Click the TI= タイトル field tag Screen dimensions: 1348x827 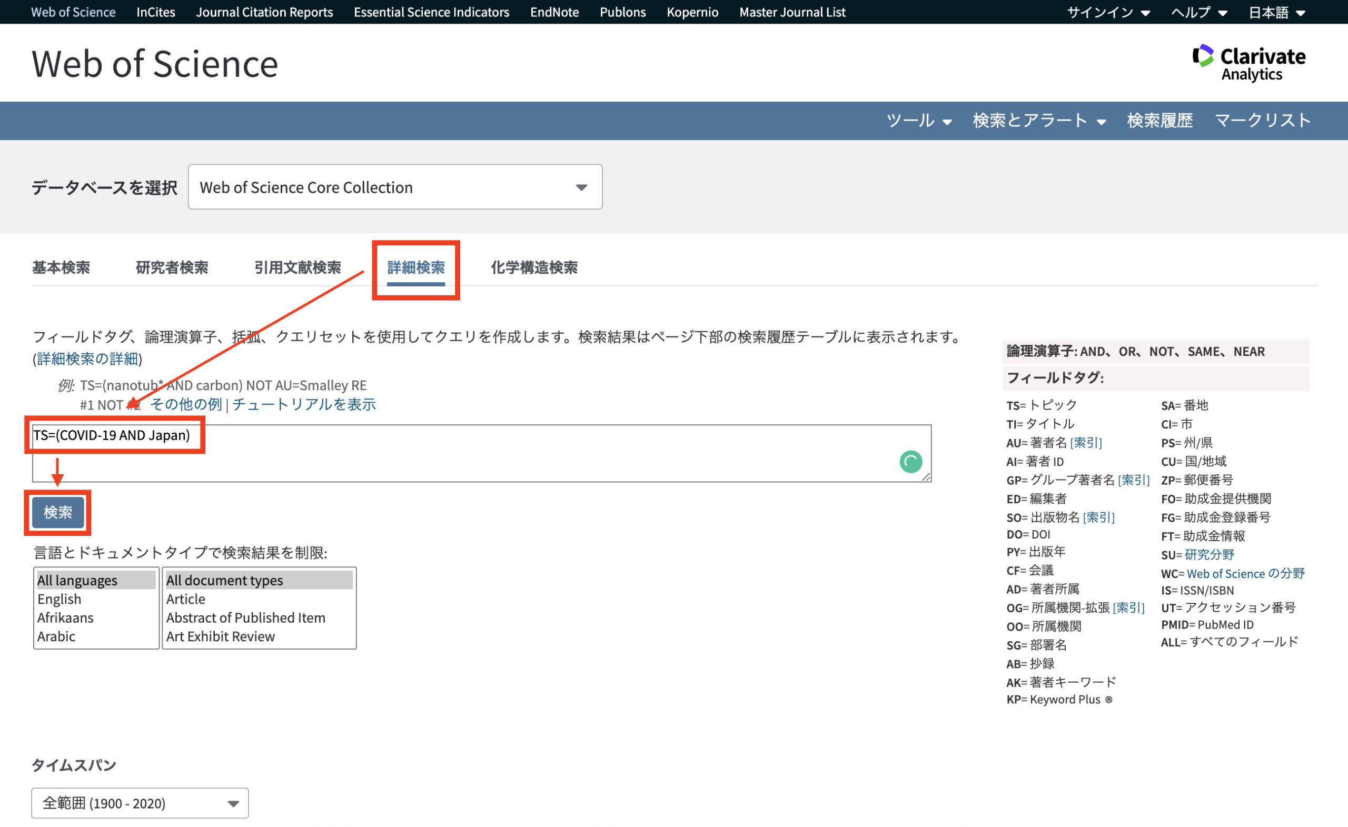[1040, 424]
